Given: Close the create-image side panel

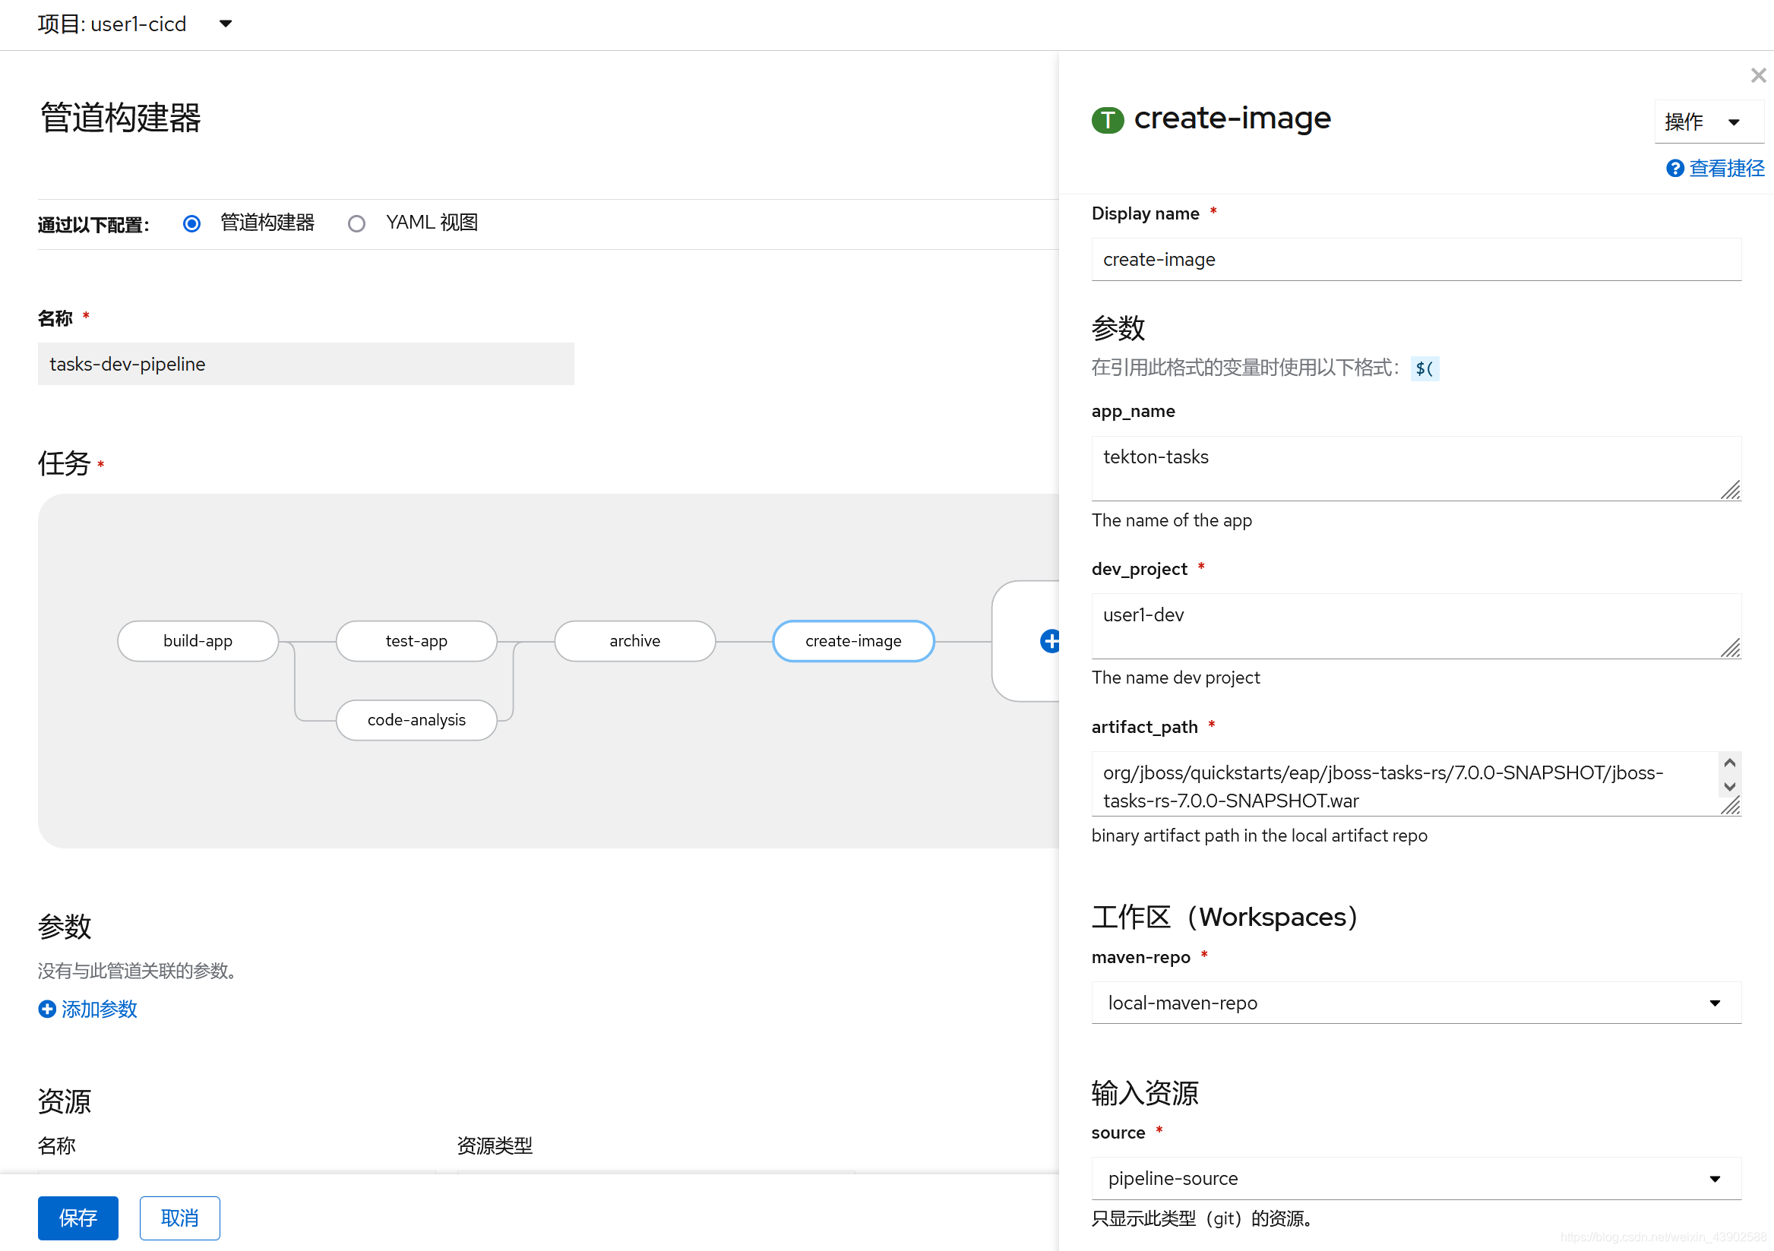Looking at the screenshot, I should point(1758,76).
